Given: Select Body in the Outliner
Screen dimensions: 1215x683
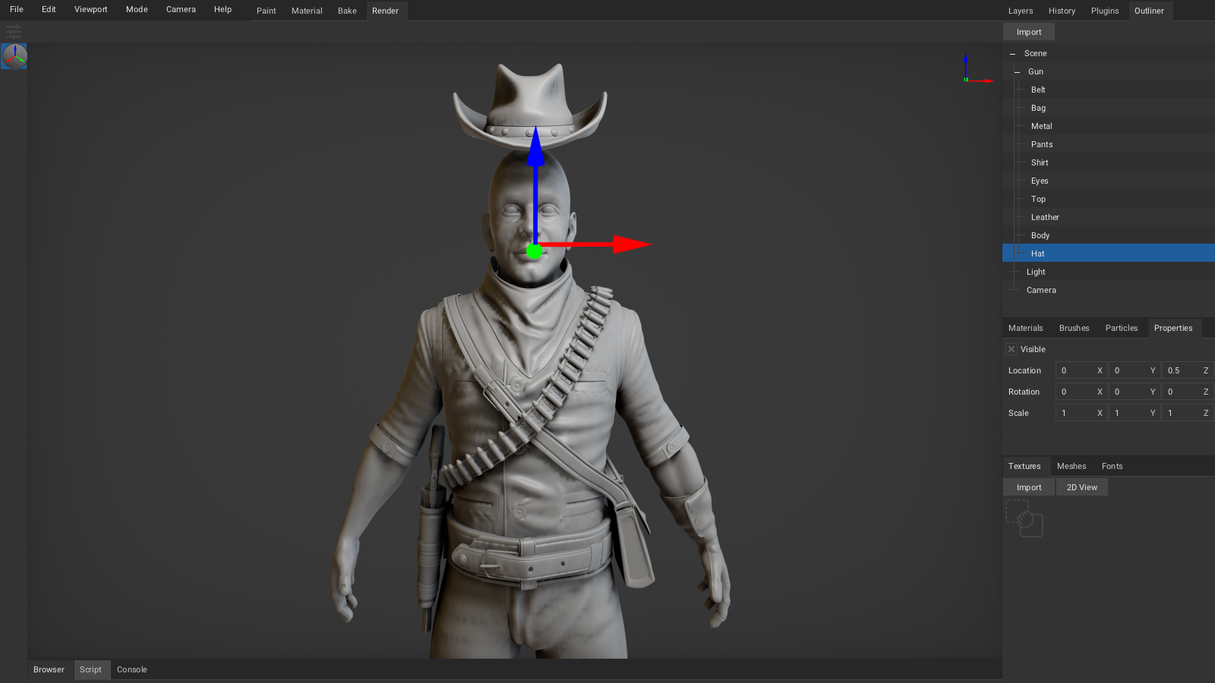Looking at the screenshot, I should click(x=1040, y=235).
